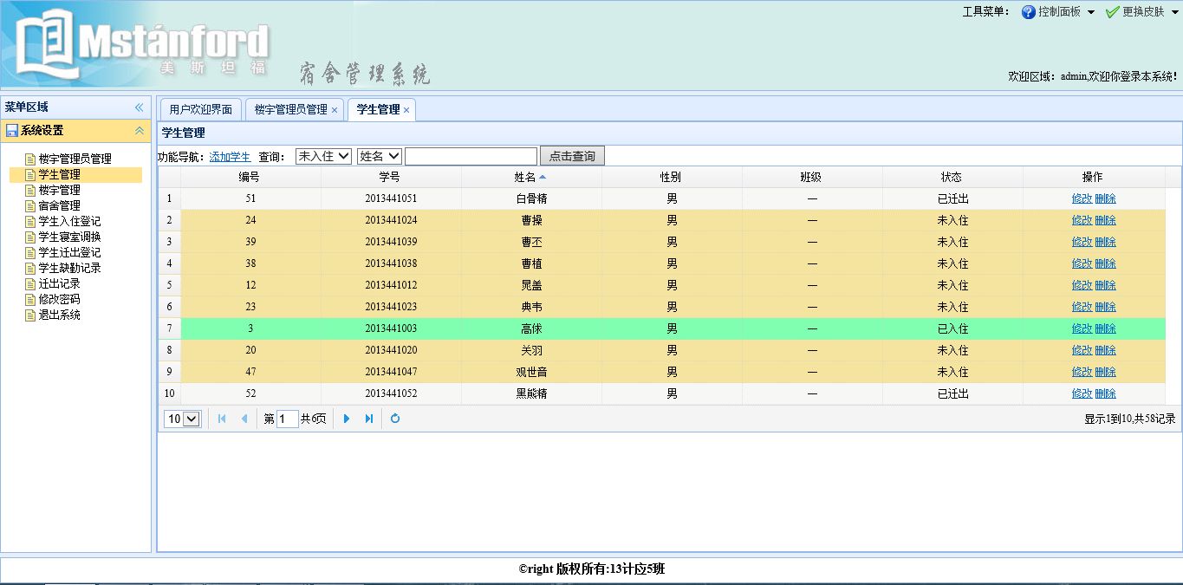Open the 控制面板 tool menu
Viewport: 1183px width, 585px height.
pyautogui.click(x=1058, y=12)
